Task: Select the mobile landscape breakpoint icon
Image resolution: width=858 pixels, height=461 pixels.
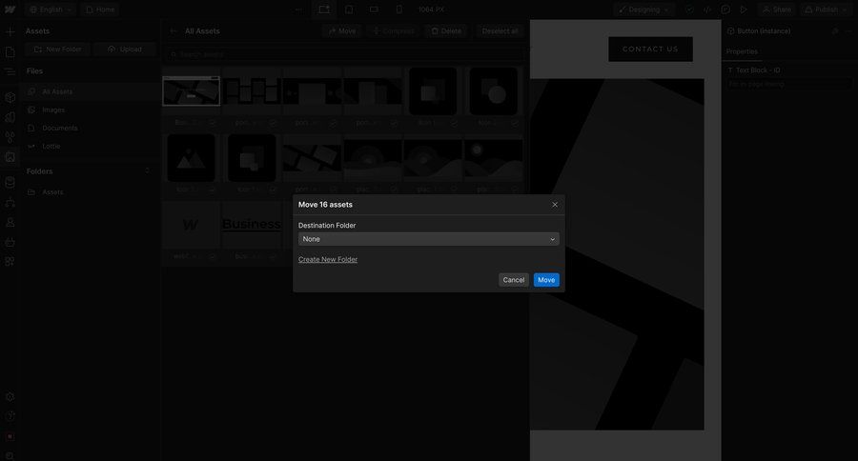Action: pyautogui.click(x=374, y=10)
